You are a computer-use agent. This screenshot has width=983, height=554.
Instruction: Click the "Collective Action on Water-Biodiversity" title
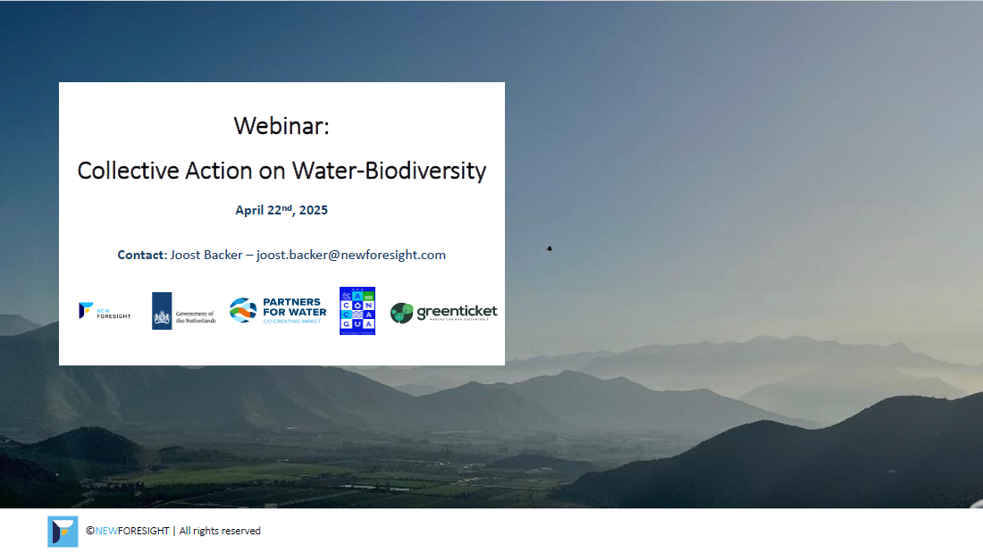[x=281, y=171]
